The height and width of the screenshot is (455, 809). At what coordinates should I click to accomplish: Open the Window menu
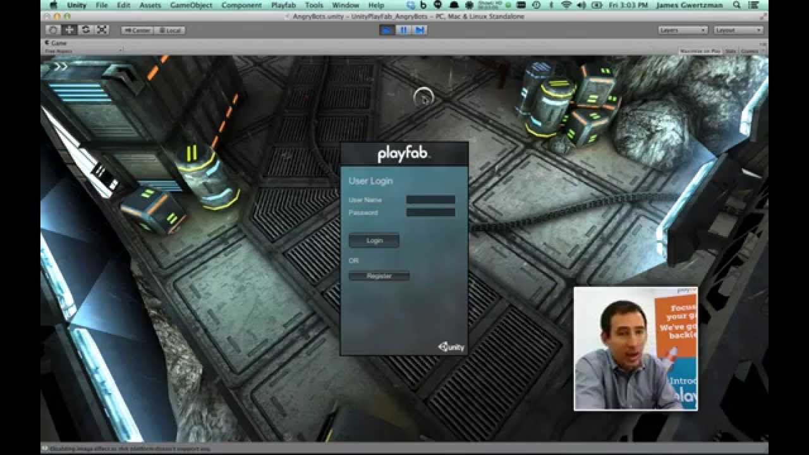346,5
